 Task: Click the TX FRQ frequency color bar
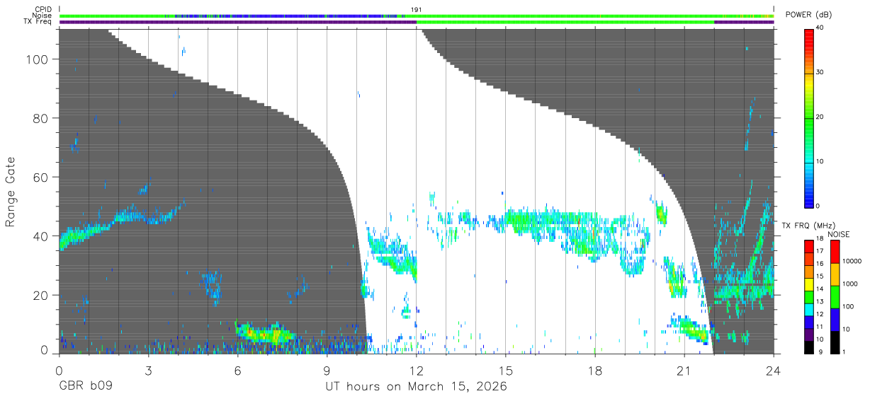coord(809,296)
